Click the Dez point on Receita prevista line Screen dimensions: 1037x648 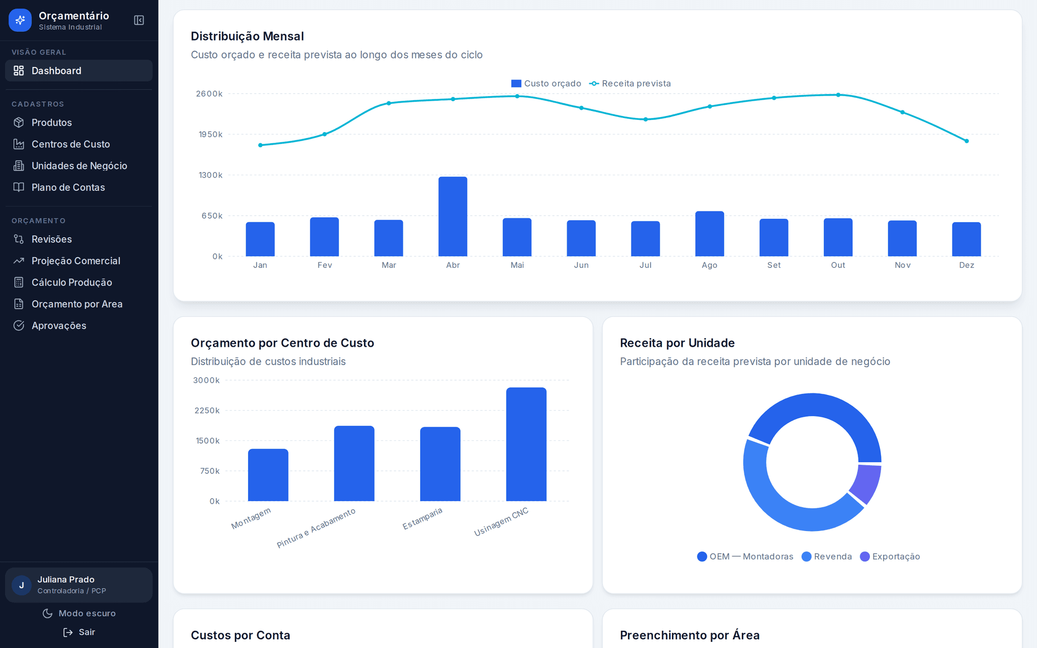[x=967, y=141]
